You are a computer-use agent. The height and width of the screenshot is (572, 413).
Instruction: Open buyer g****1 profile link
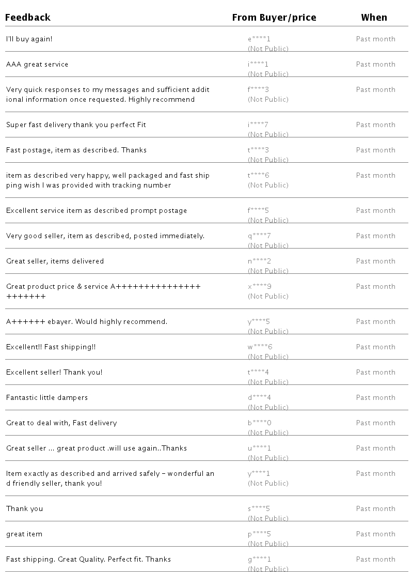259,560
